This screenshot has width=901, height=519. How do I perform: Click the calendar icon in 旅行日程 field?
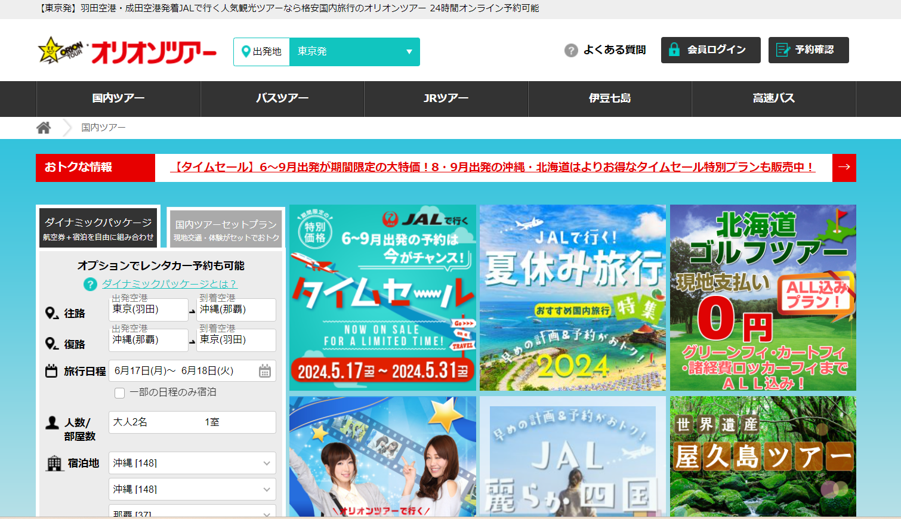tap(265, 371)
